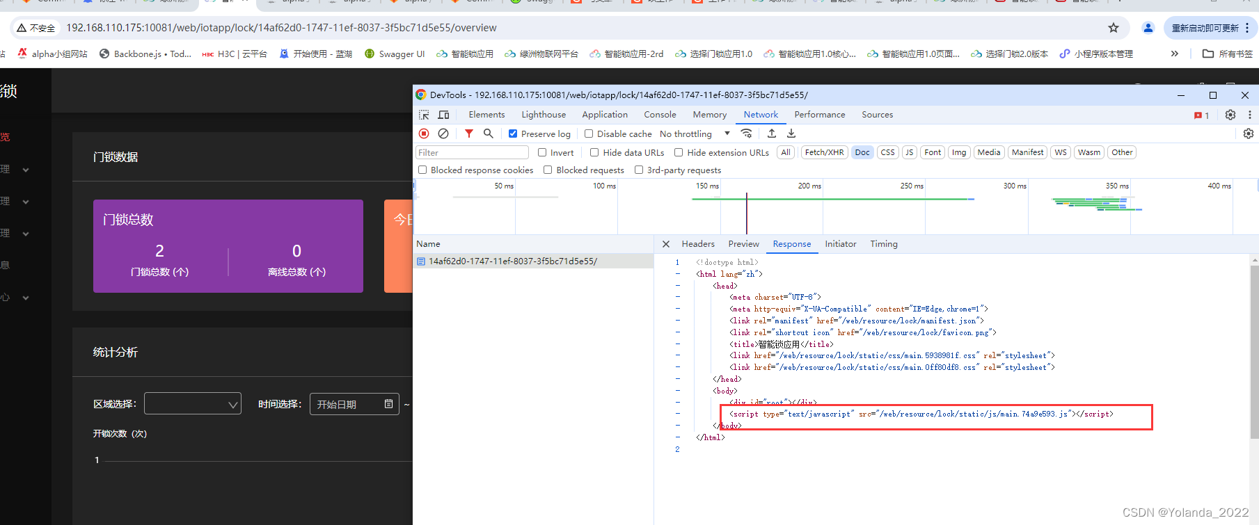
Task: Click the Filter text input
Action: tap(472, 152)
